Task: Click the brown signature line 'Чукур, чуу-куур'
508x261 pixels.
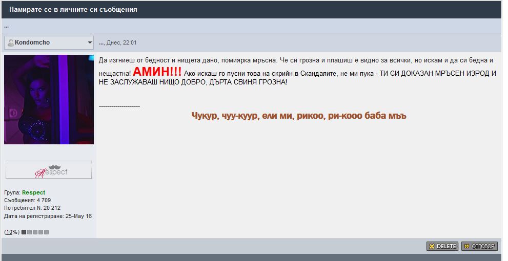Action: [299, 116]
